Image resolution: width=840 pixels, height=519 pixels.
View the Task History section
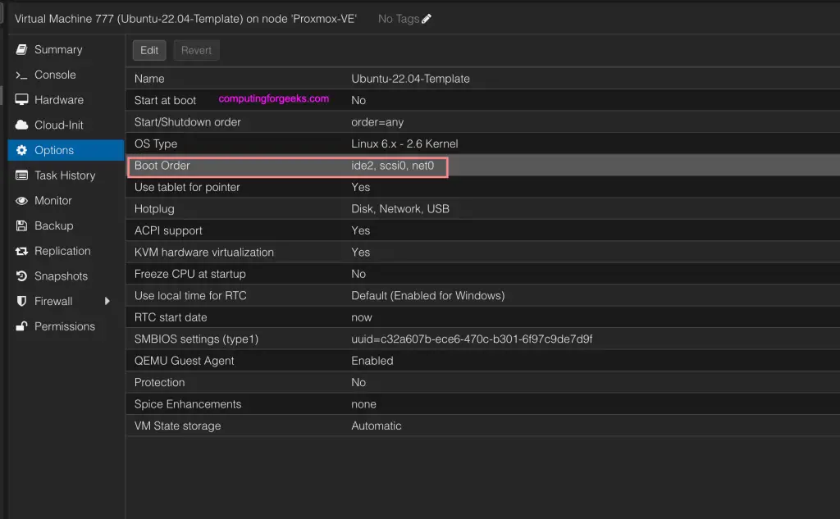coord(66,175)
